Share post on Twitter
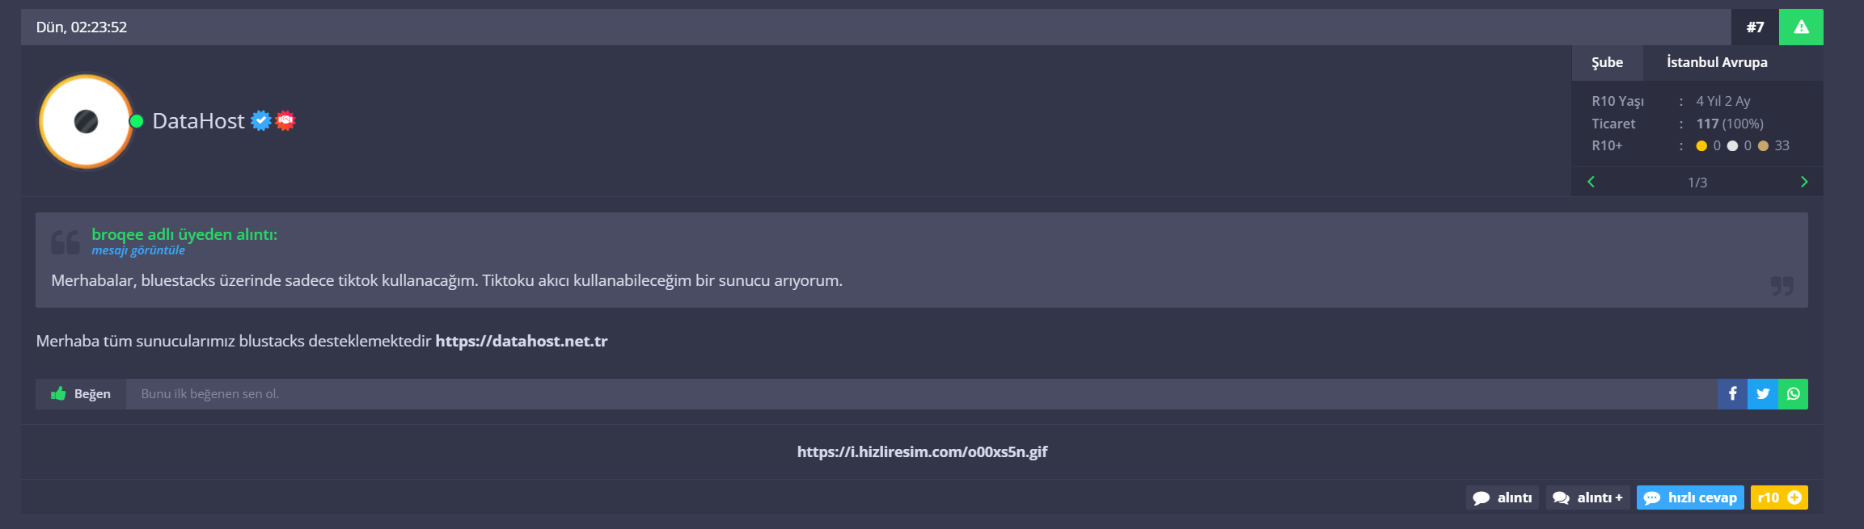Screen dimensions: 1864x529 [1763, 394]
